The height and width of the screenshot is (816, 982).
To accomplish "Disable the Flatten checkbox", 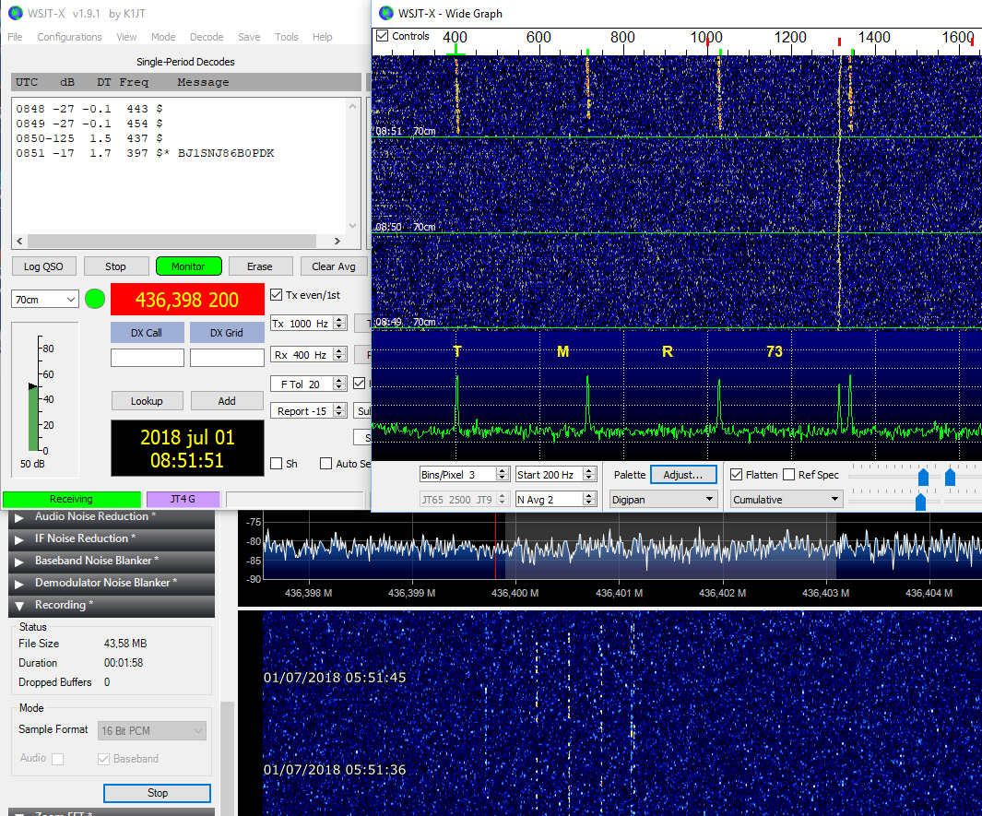I will 736,475.
